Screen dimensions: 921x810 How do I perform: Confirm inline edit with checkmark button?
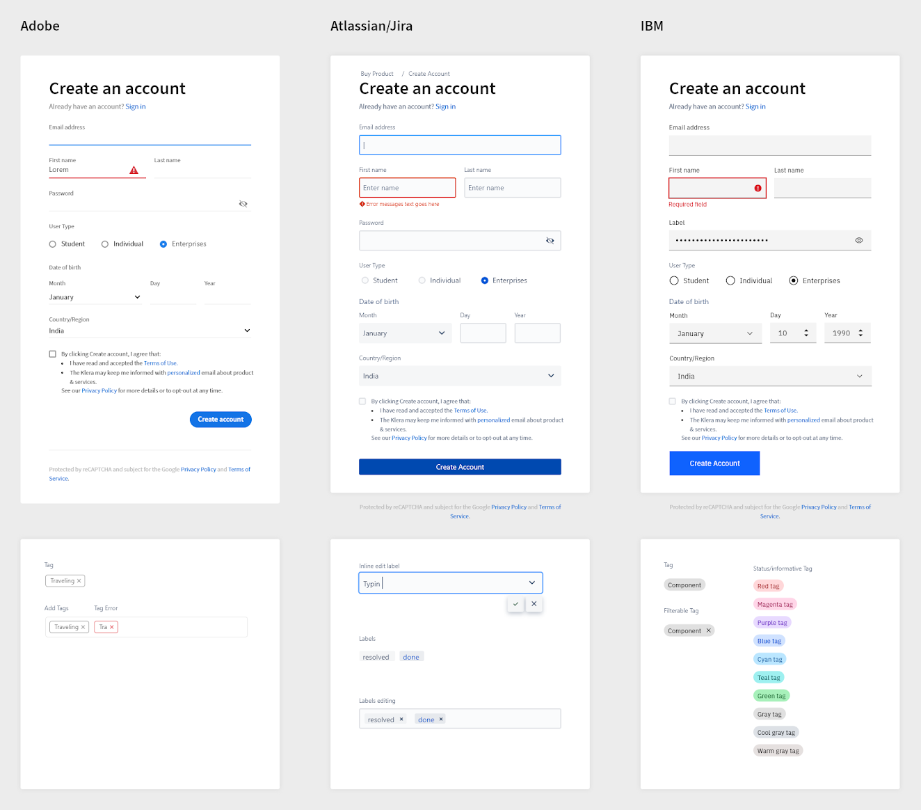click(515, 604)
